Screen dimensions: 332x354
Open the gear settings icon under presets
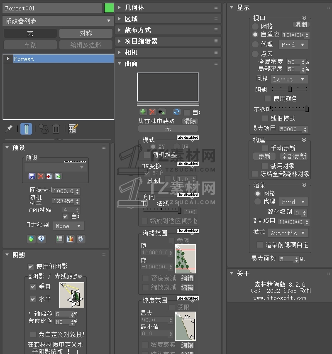tap(81, 239)
